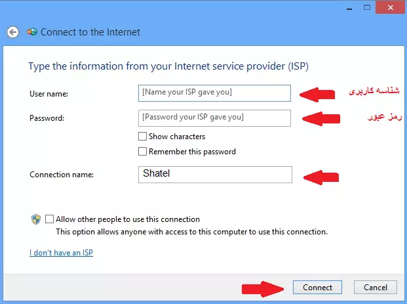Click the "Type the information" heading text
This screenshot has height=304, width=407.
[168, 66]
